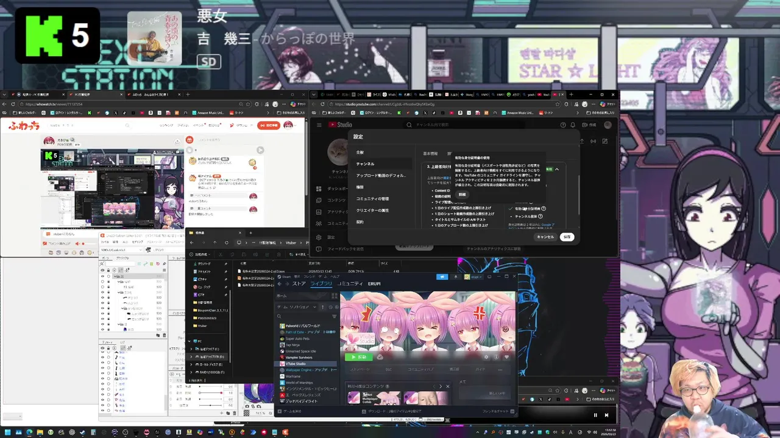Screen dimensions: 780x438
Task: Click the Save button in YouTube settings
Action: pos(567,237)
